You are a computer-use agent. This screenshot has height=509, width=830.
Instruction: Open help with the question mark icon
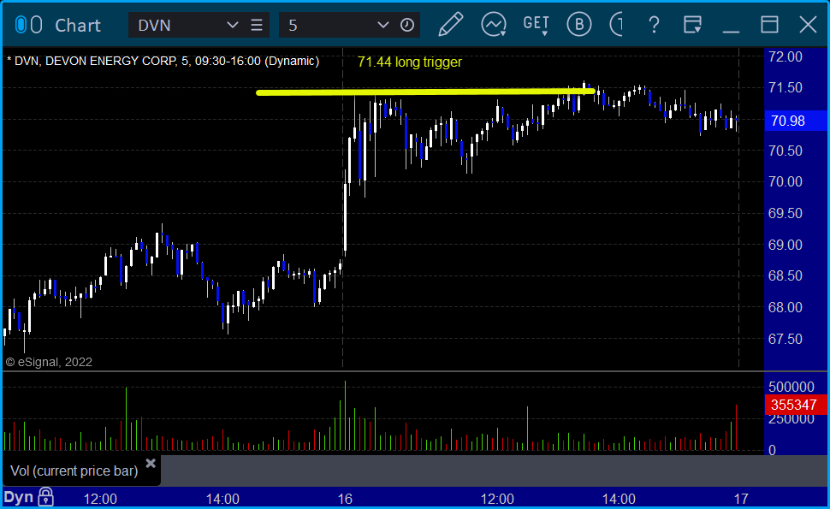pyautogui.click(x=655, y=25)
